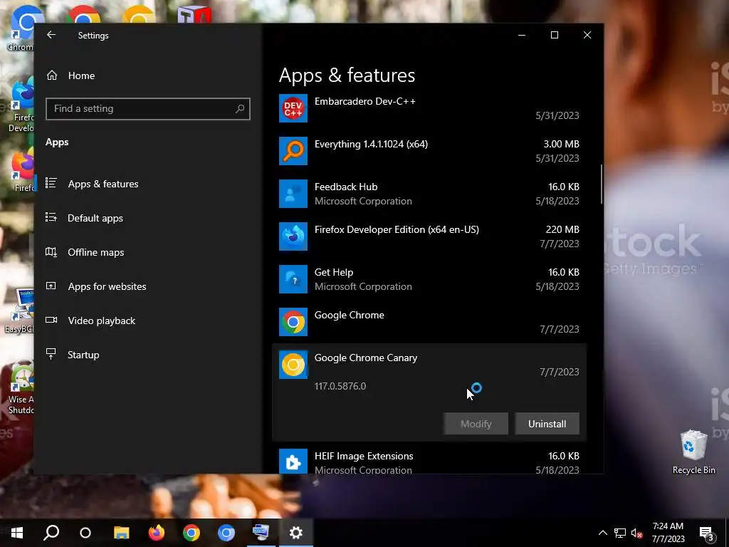Select the Google Chrome entry name
Image resolution: width=729 pixels, height=547 pixels.
[349, 315]
